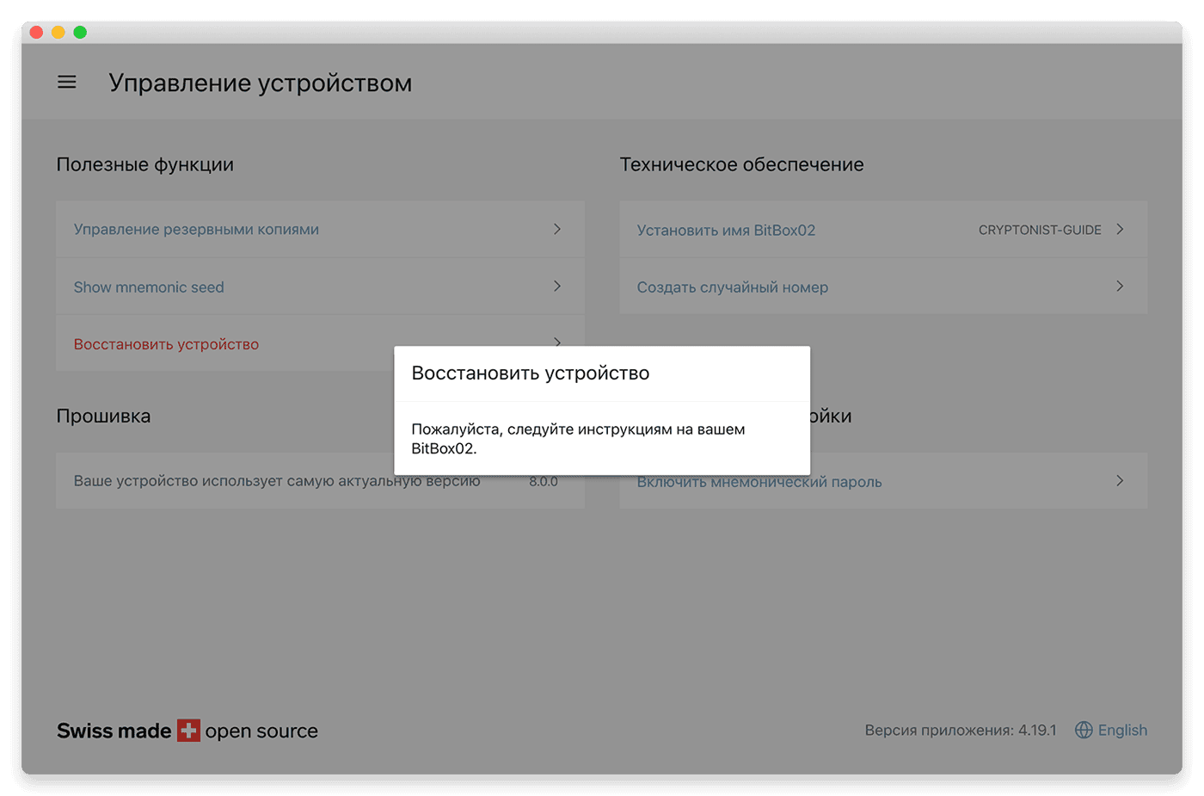Screen dimensions: 1204x796
Task: Click the dialog title Восстановить устройство
Action: pyautogui.click(x=531, y=373)
